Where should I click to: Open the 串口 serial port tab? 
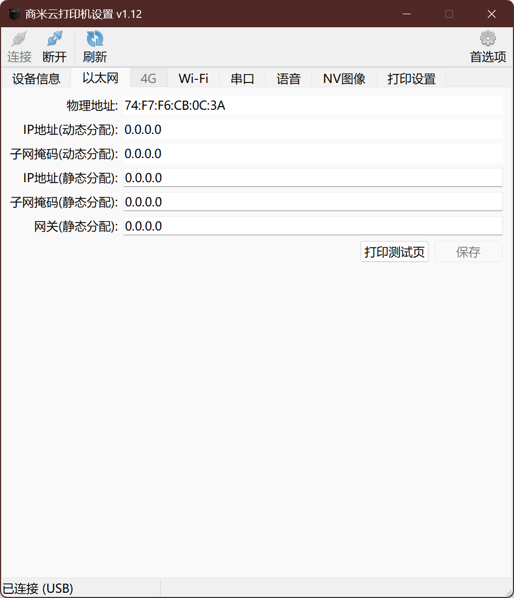tap(242, 79)
